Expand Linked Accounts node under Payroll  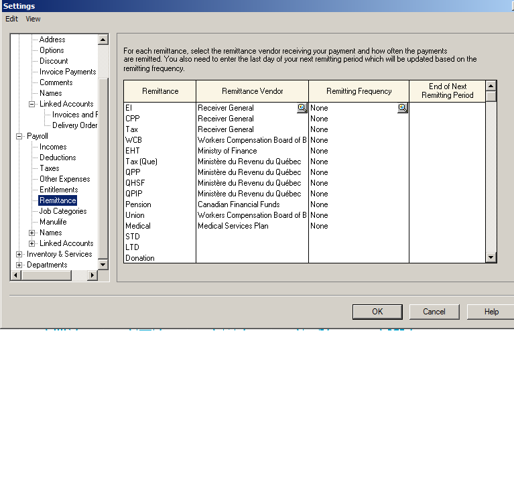(31, 243)
